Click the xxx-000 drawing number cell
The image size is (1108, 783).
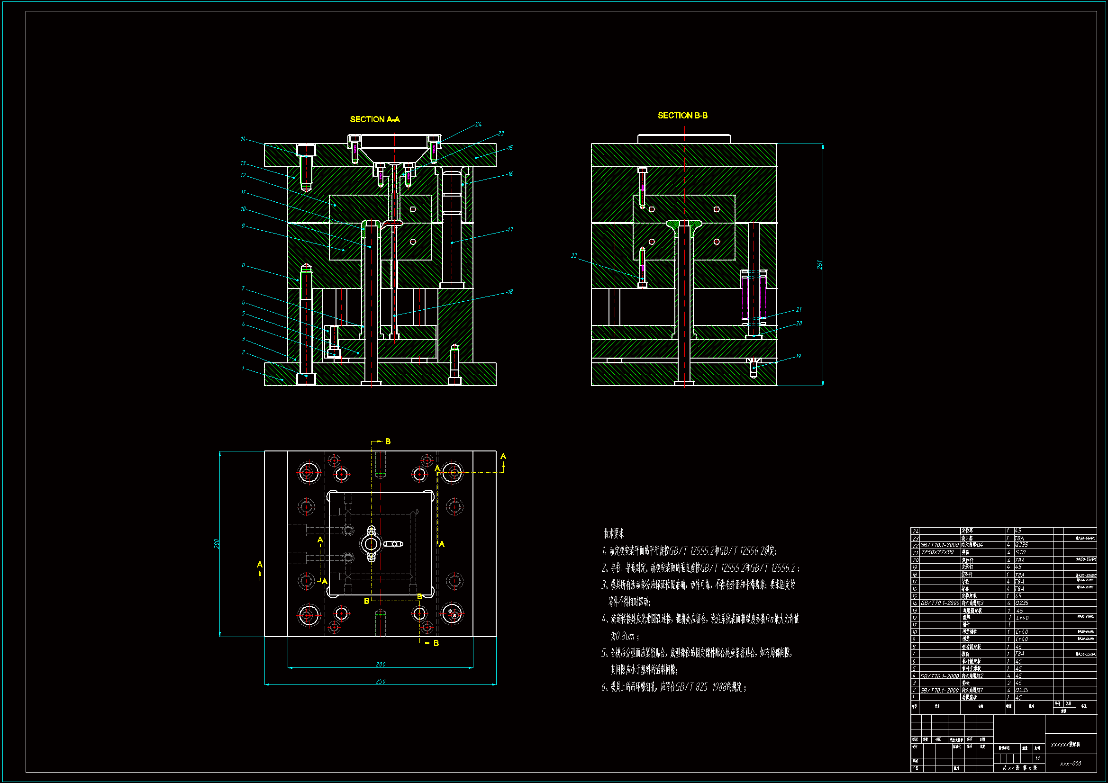pyautogui.click(x=1071, y=764)
